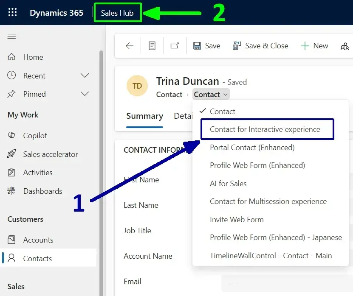Click the Dynamics 365 title
The width and height of the screenshot is (353, 296).
[56, 13]
